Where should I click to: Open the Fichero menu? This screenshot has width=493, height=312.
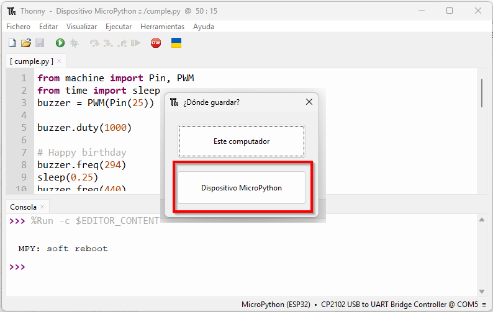(18, 27)
